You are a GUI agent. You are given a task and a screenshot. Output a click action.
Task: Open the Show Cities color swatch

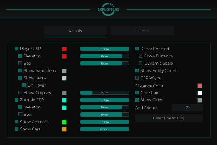click(199, 100)
